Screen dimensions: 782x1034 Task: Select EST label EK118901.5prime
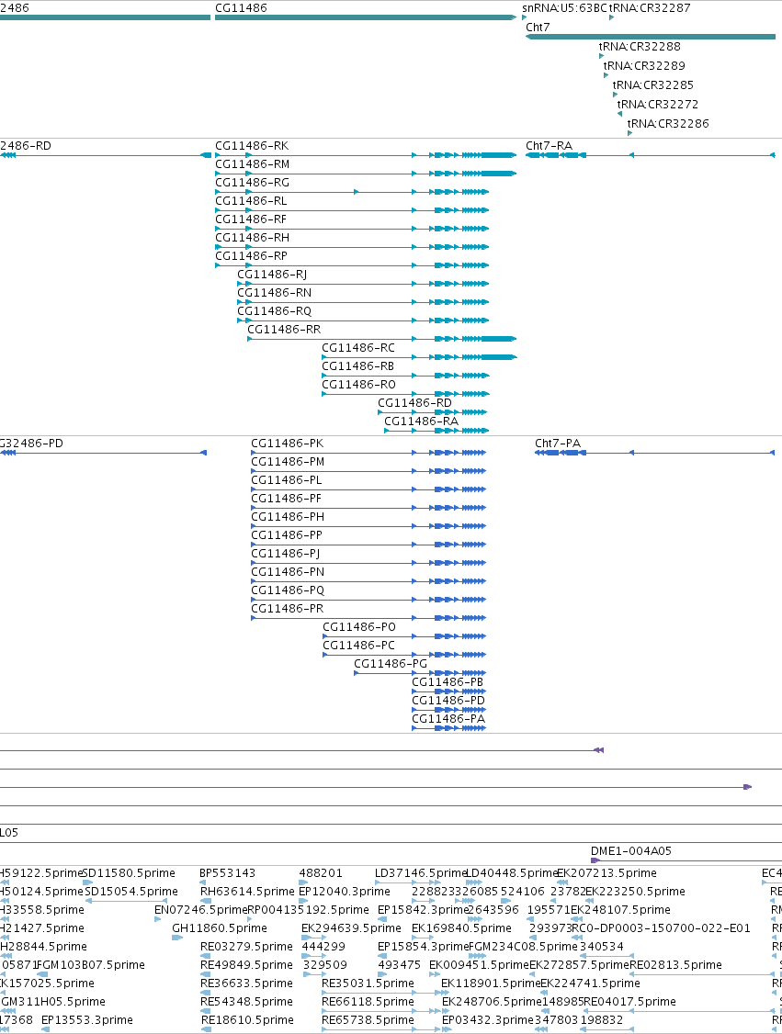click(492, 983)
